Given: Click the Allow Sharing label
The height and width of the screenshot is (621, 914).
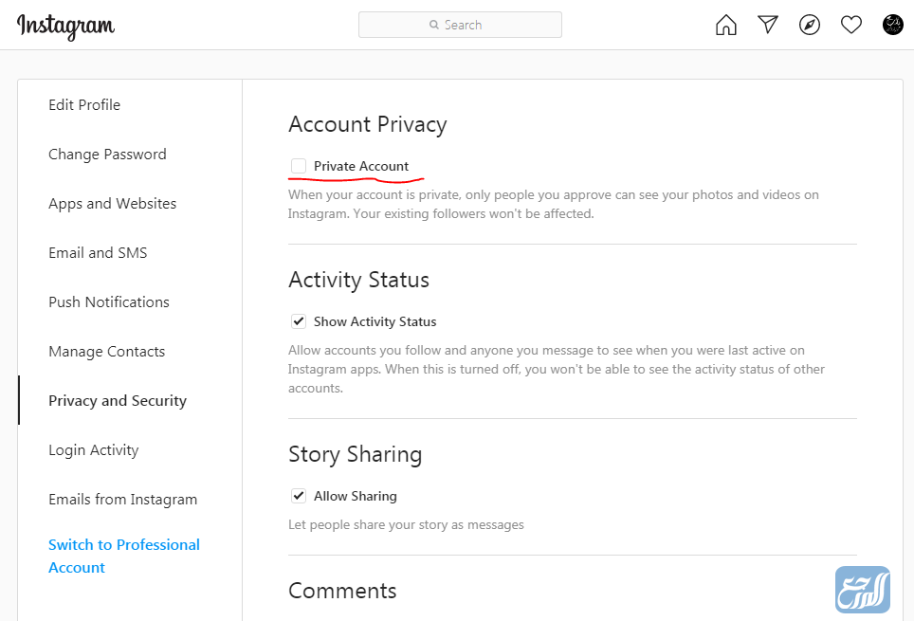Looking at the screenshot, I should (x=356, y=496).
